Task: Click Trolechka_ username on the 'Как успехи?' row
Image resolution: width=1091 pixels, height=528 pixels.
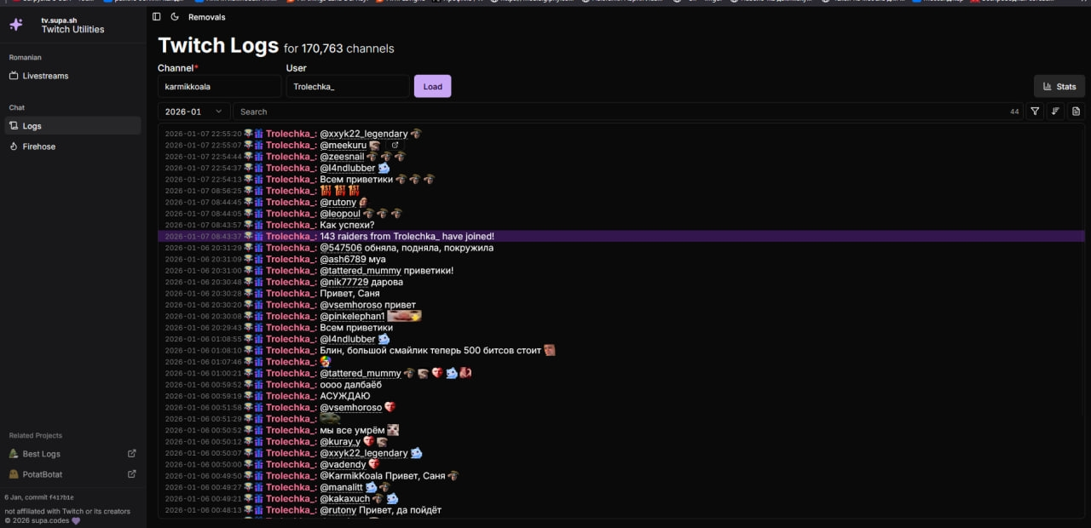Action: [x=291, y=225]
